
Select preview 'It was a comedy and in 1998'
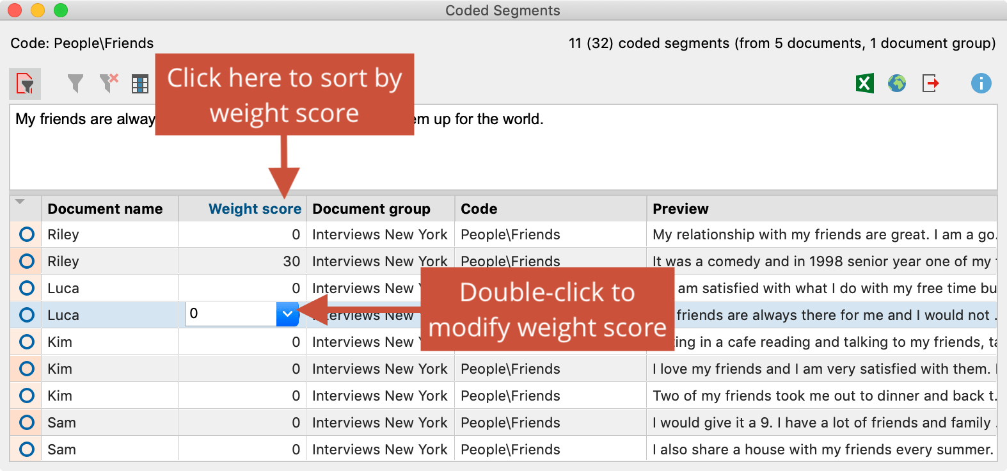(822, 261)
